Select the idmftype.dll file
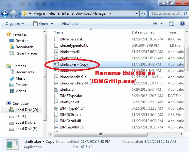The image size is (189, 153). pos(69,102)
